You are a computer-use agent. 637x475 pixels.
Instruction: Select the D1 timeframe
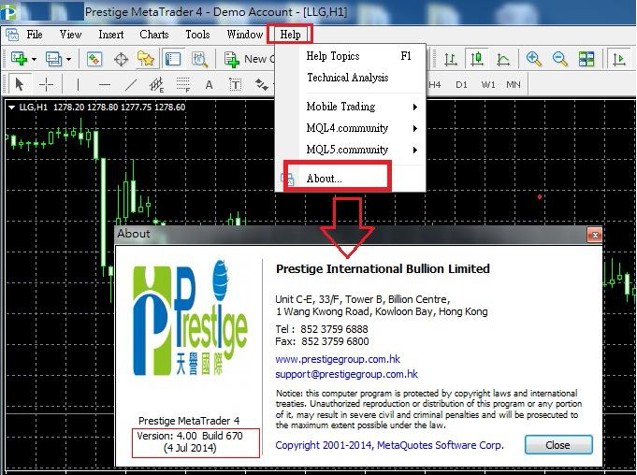click(461, 84)
